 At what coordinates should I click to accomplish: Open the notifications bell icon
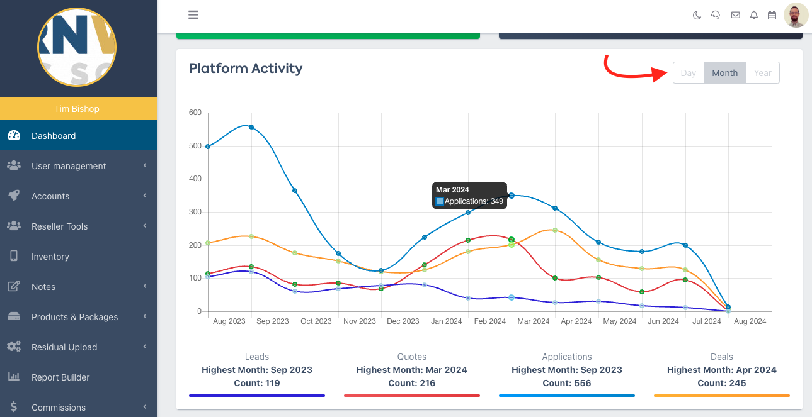pyautogui.click(x=753, y=16)
